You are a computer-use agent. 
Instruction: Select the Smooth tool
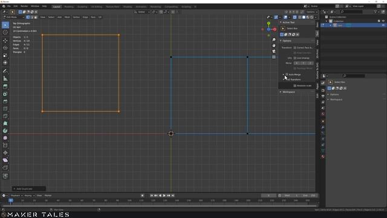[5, 138]
